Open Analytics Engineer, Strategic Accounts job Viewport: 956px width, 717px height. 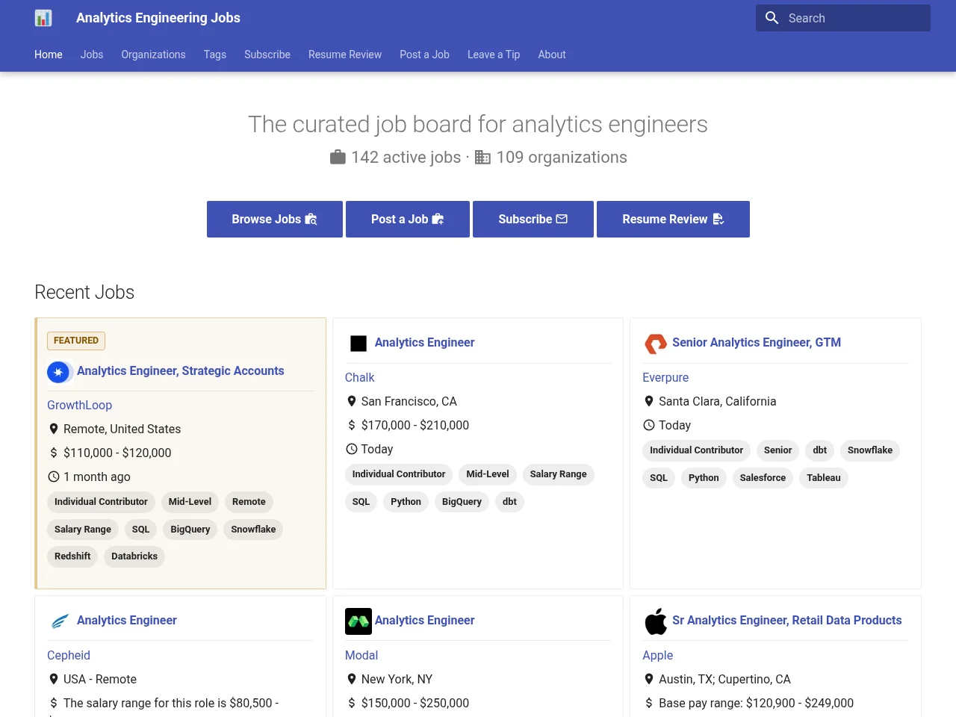tap(181, 371)
